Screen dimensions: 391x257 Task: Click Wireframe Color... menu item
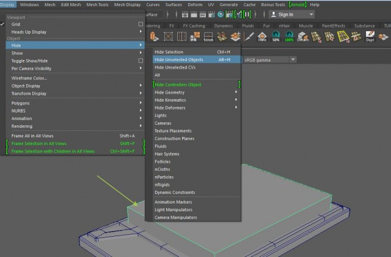pos(75,78)
